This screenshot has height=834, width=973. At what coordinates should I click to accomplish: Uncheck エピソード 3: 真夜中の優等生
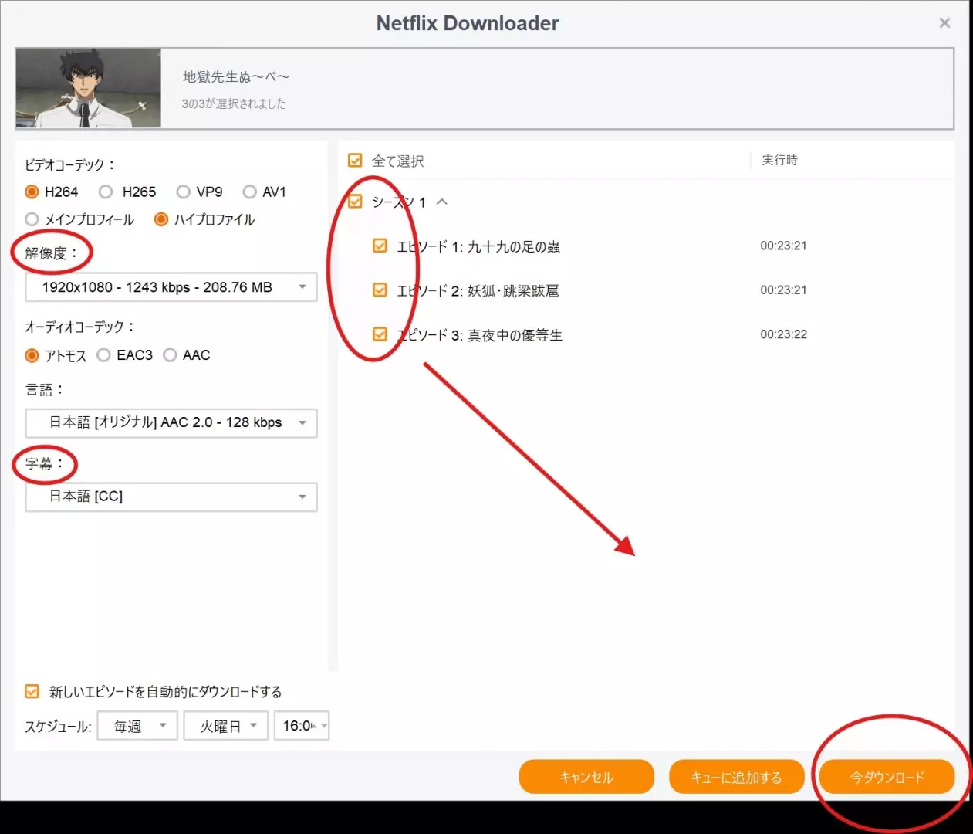[380, 334]
